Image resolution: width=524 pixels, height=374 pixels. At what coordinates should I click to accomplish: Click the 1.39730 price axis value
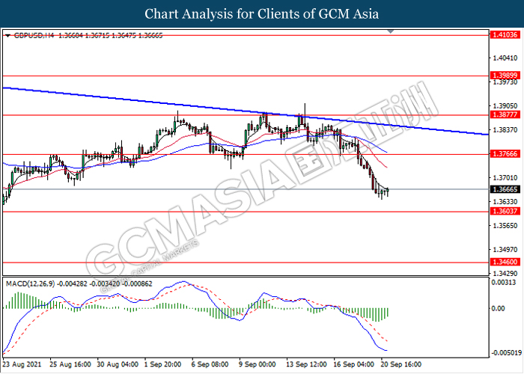coord(505,82)
